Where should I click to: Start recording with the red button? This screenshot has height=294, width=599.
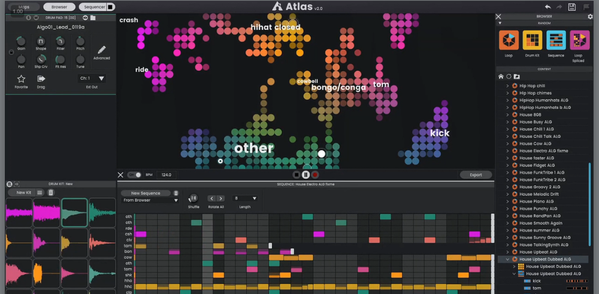coord(315,175)
